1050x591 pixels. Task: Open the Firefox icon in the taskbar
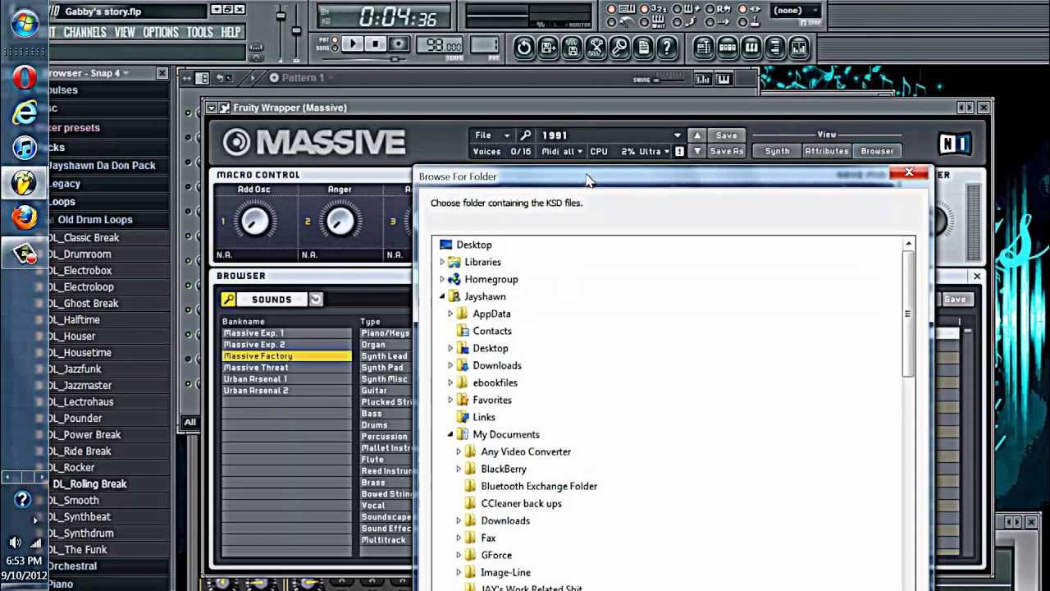click(x=24, y=218)
